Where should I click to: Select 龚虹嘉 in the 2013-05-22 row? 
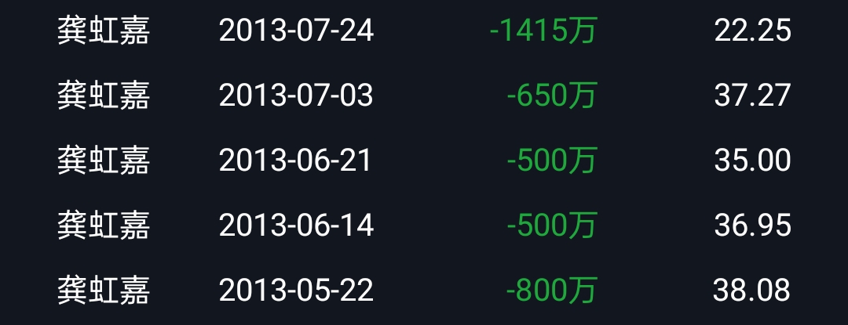[104, 290]
